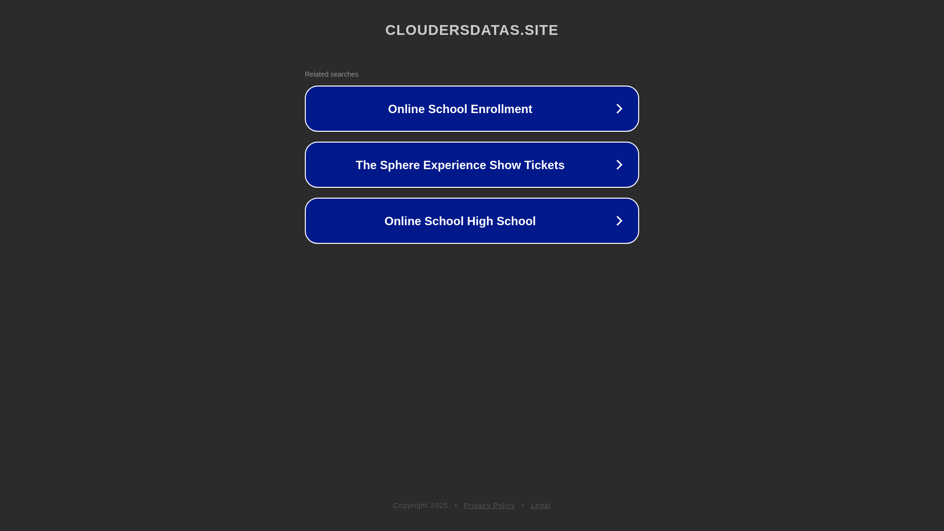Open the Legal link in footer
Screen dimensions: 944x531
(x=540, y=505)
